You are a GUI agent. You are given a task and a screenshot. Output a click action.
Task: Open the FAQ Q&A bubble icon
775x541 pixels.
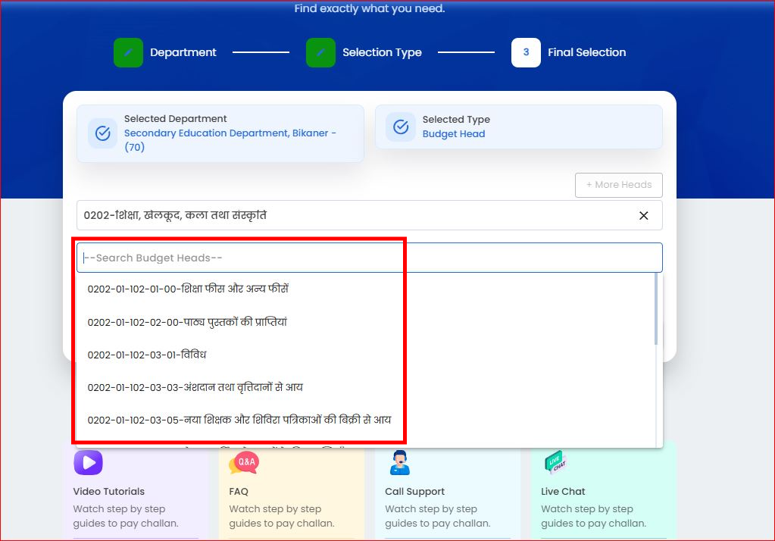(244, 462)
